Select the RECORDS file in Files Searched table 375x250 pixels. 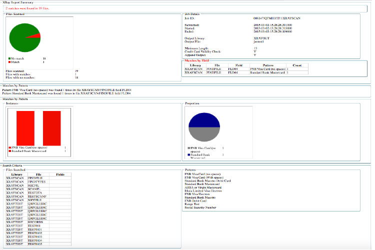(x=37, y=222)
